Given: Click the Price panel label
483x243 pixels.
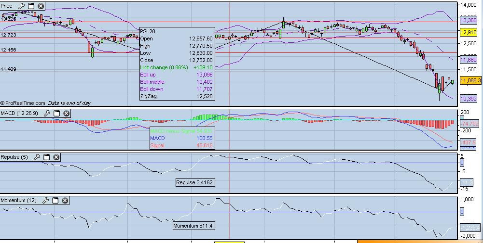Looking at the screenshot, I should click(6, 6).
